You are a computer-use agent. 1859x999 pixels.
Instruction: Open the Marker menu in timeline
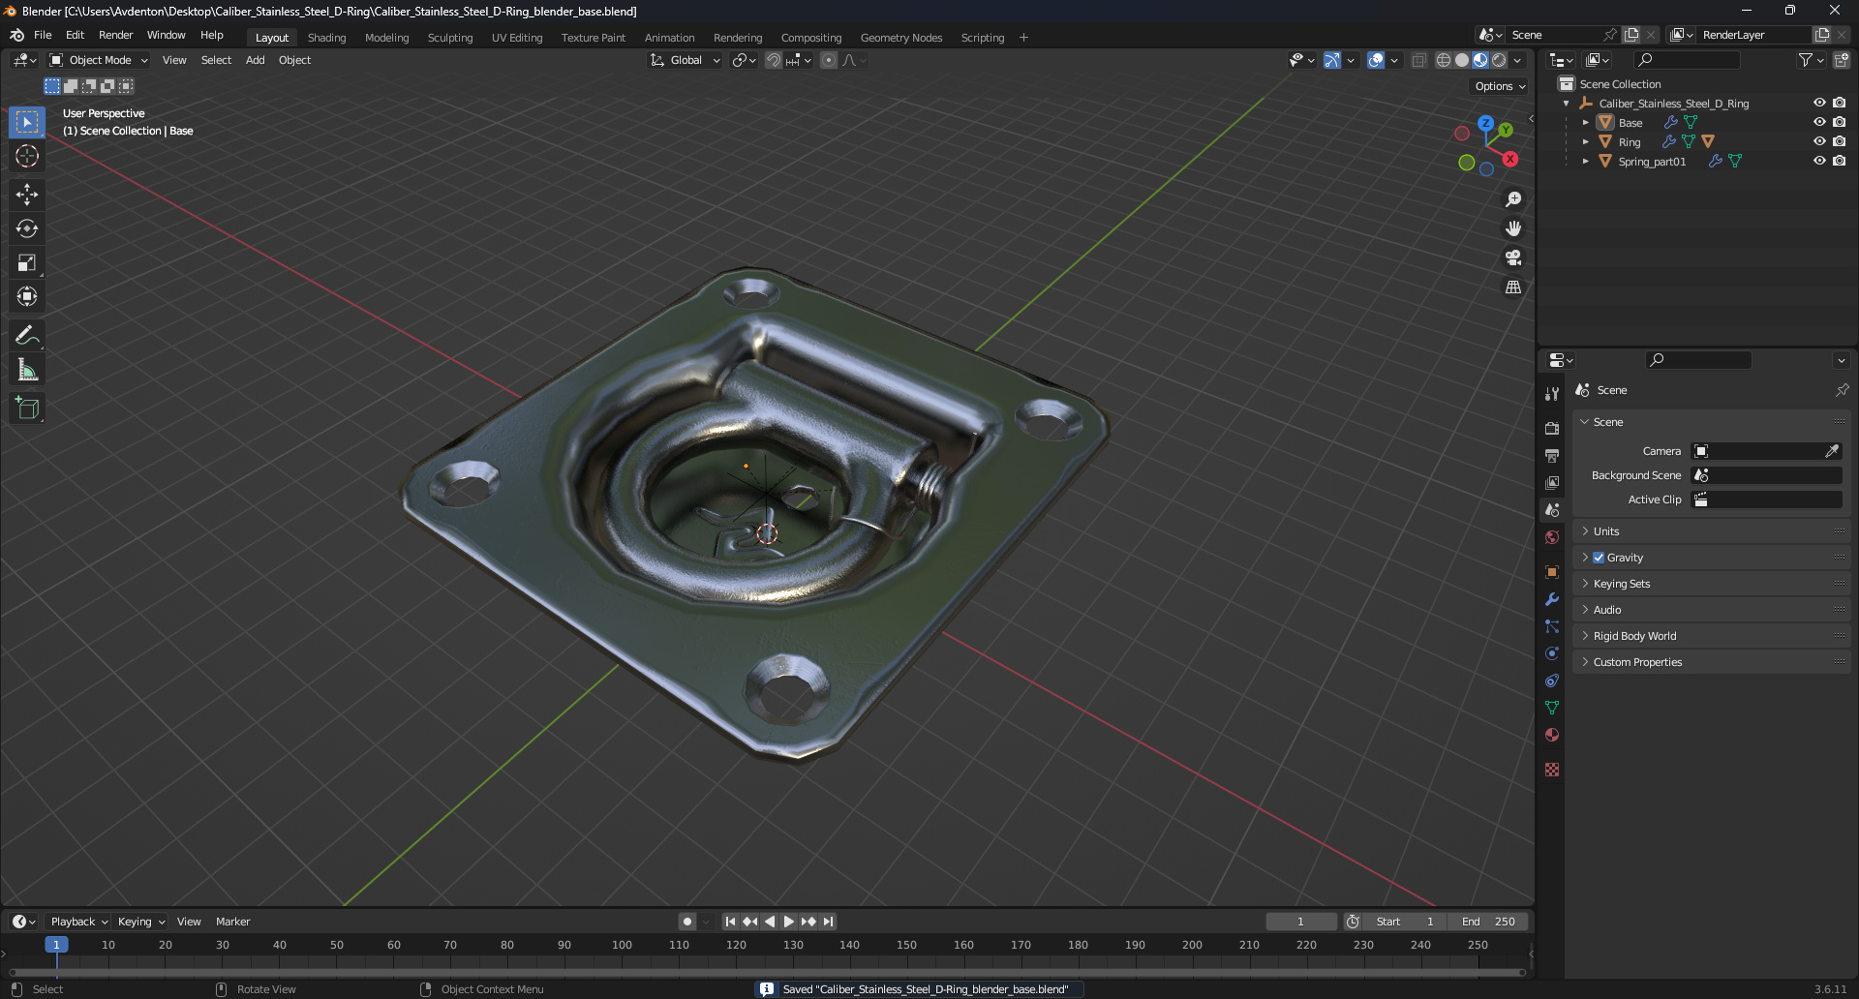tap(232, 922)
